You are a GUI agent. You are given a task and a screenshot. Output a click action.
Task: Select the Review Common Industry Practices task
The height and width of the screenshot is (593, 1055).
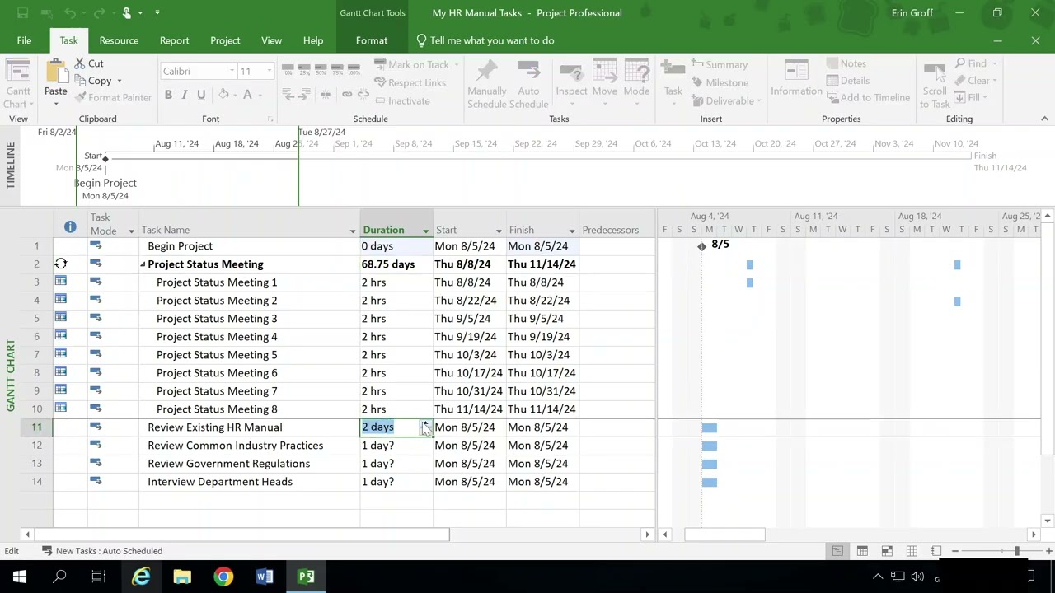pyautogui.click(x=236, y=446)
